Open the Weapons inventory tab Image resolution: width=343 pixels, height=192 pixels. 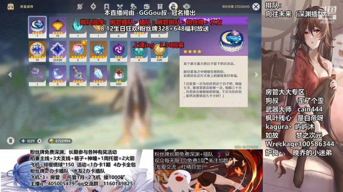(80, 6)
